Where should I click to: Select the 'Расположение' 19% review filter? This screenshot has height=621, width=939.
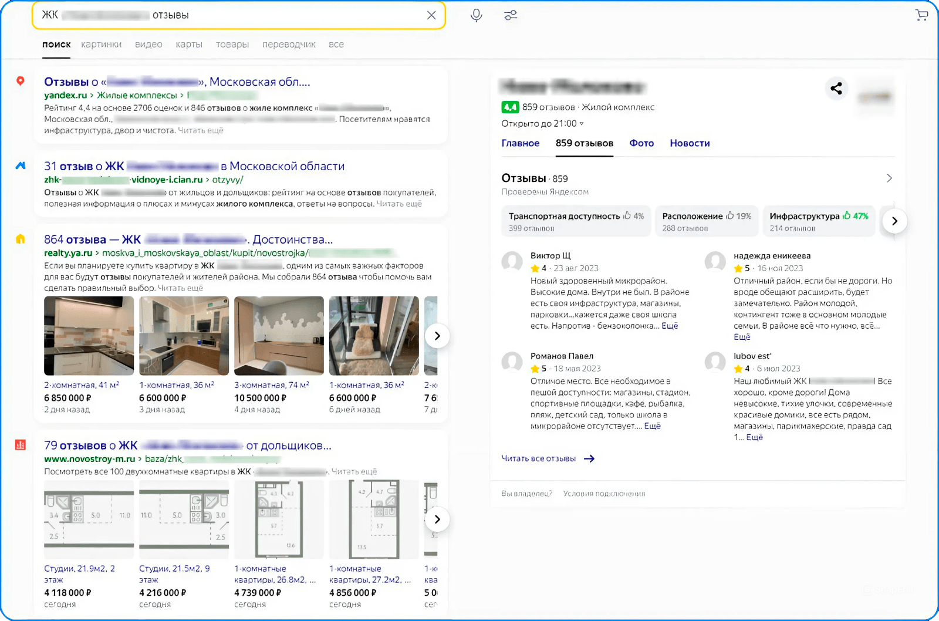coord(706,221)
